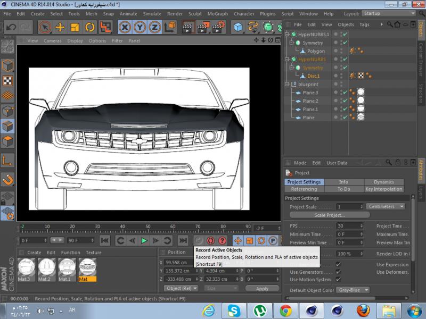This screenshot has height=319, width=426.
Task: Open the Centimeters unit dropdown
Action: pos(386,206)
